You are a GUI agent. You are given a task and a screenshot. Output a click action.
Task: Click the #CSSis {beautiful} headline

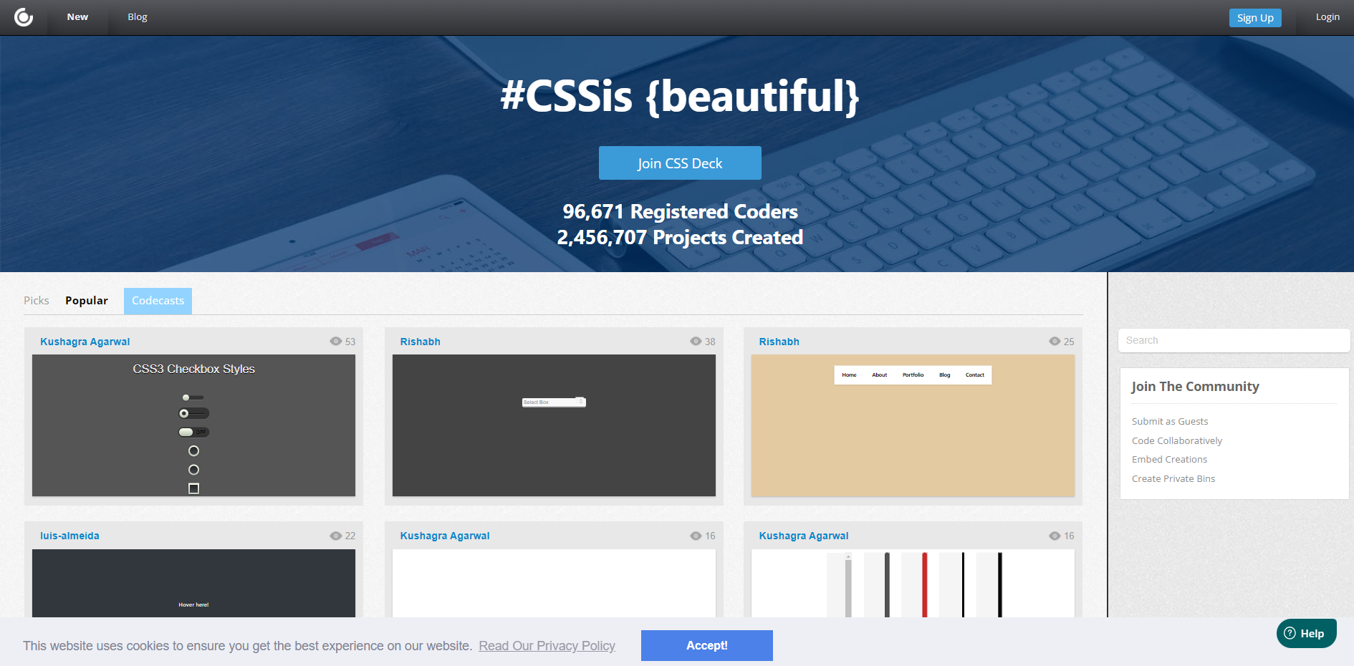pos(680,96)
